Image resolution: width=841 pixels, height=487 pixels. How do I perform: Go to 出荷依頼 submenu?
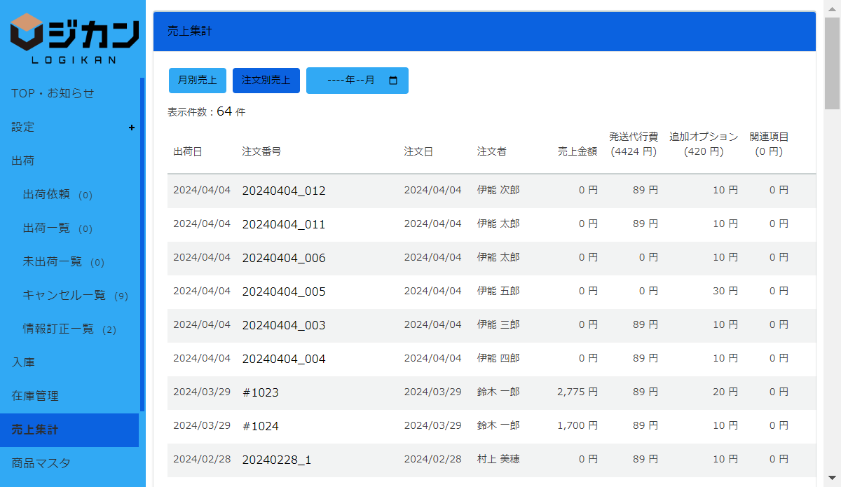click(46, 194)
